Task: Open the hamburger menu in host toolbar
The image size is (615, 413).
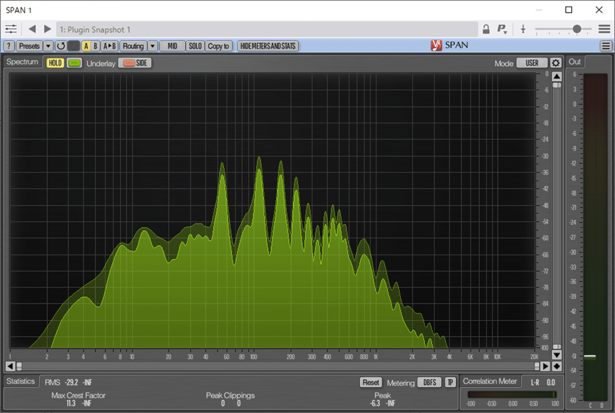Action: (x=604, y=29)
